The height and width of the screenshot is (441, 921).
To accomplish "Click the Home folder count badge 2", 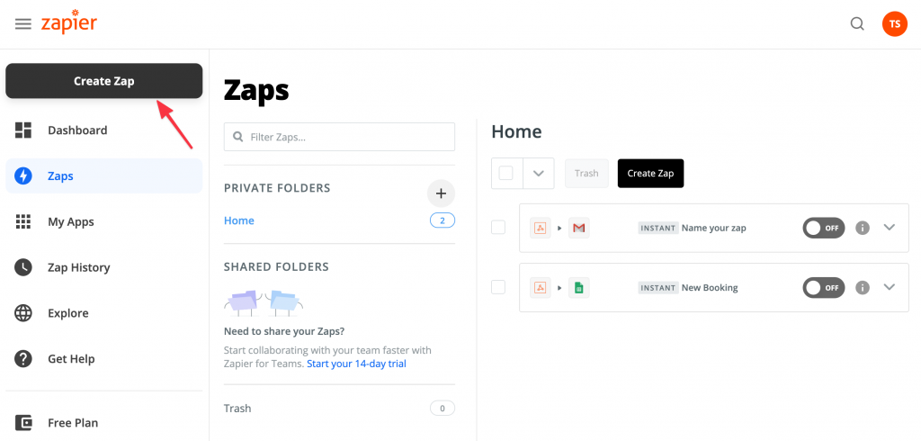I will coord(443,221).
